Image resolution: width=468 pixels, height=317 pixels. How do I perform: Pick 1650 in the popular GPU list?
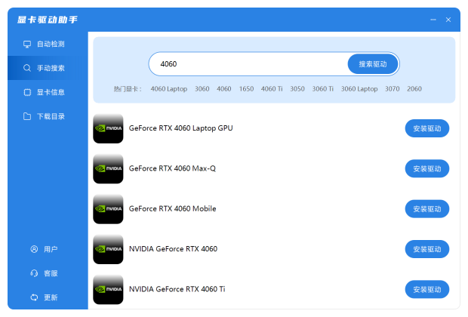[246, 89]
